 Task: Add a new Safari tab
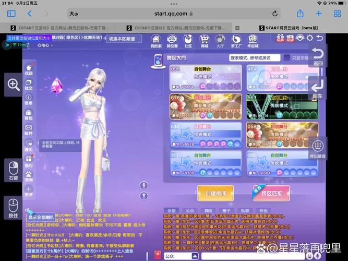pos(319,14)
